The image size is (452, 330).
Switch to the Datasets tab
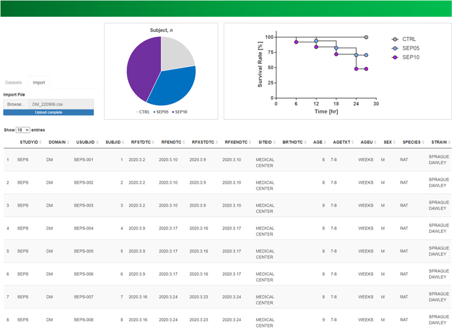pos(14,83)
